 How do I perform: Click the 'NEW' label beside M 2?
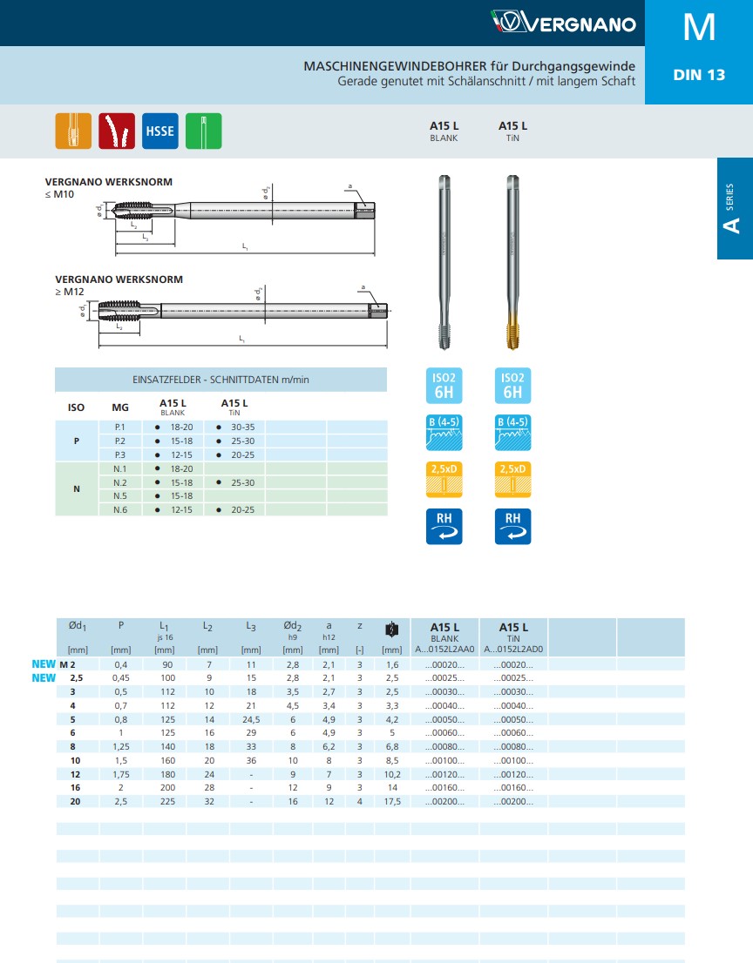(x=44, y=663)
